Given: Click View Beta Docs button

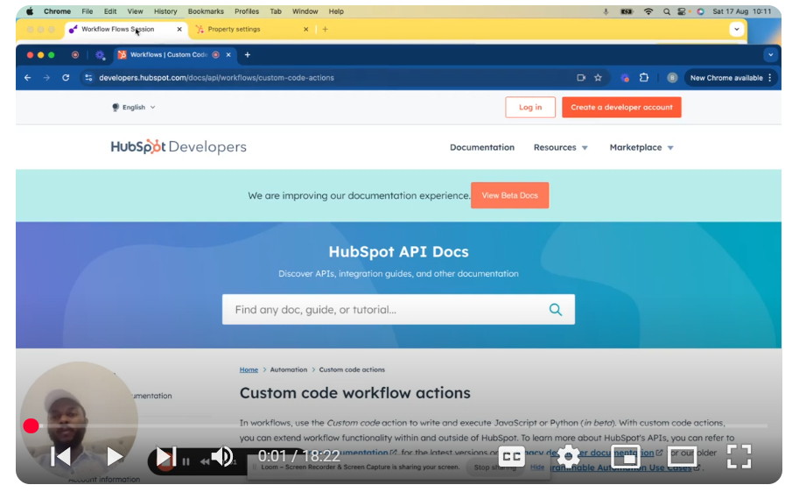Looking at the screenshot, I should pyautogui.click(x=509, y=195).
